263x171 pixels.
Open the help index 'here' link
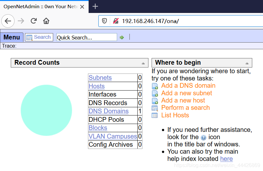(x=226, y=159)
